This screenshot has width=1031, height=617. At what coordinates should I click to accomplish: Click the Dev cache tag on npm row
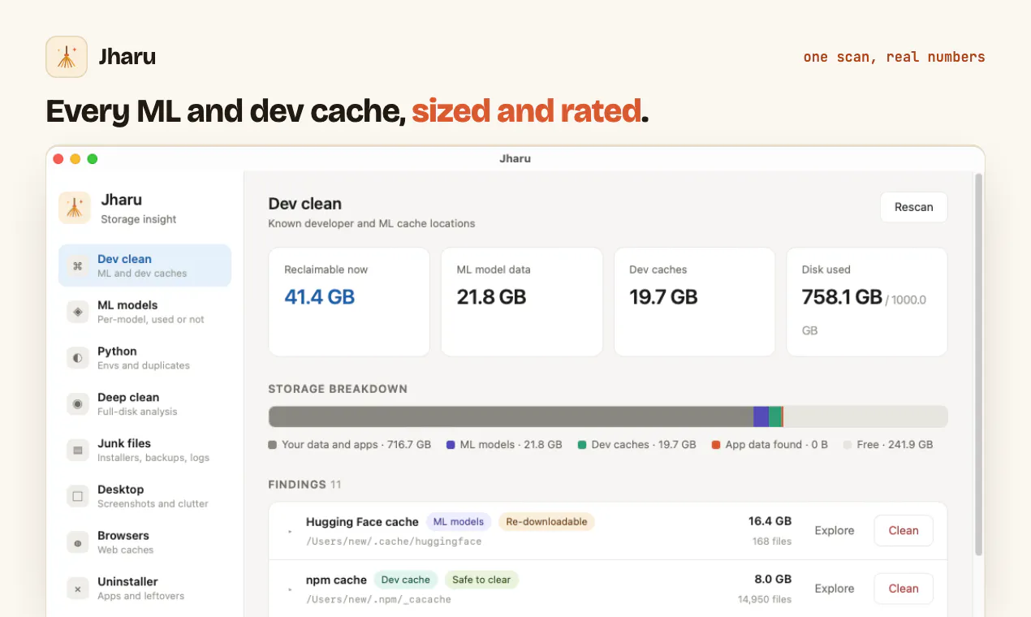(406, 580)
